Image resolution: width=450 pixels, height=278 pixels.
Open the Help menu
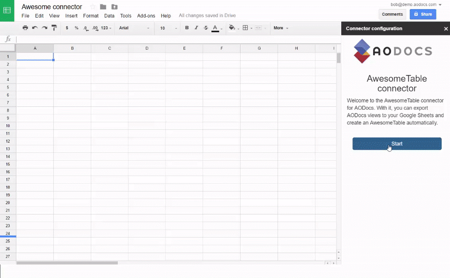pos(165,16)
